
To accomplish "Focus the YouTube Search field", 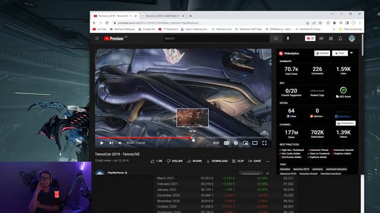I will 216,38.
